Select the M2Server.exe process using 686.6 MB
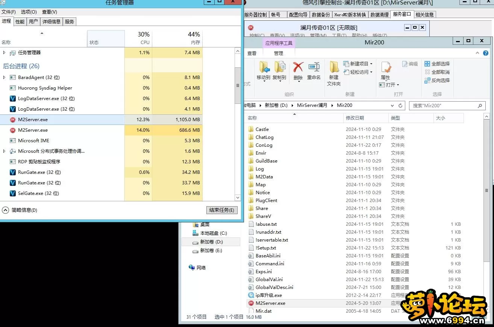The height and width of the screenshot is (327, 494). 102,130
